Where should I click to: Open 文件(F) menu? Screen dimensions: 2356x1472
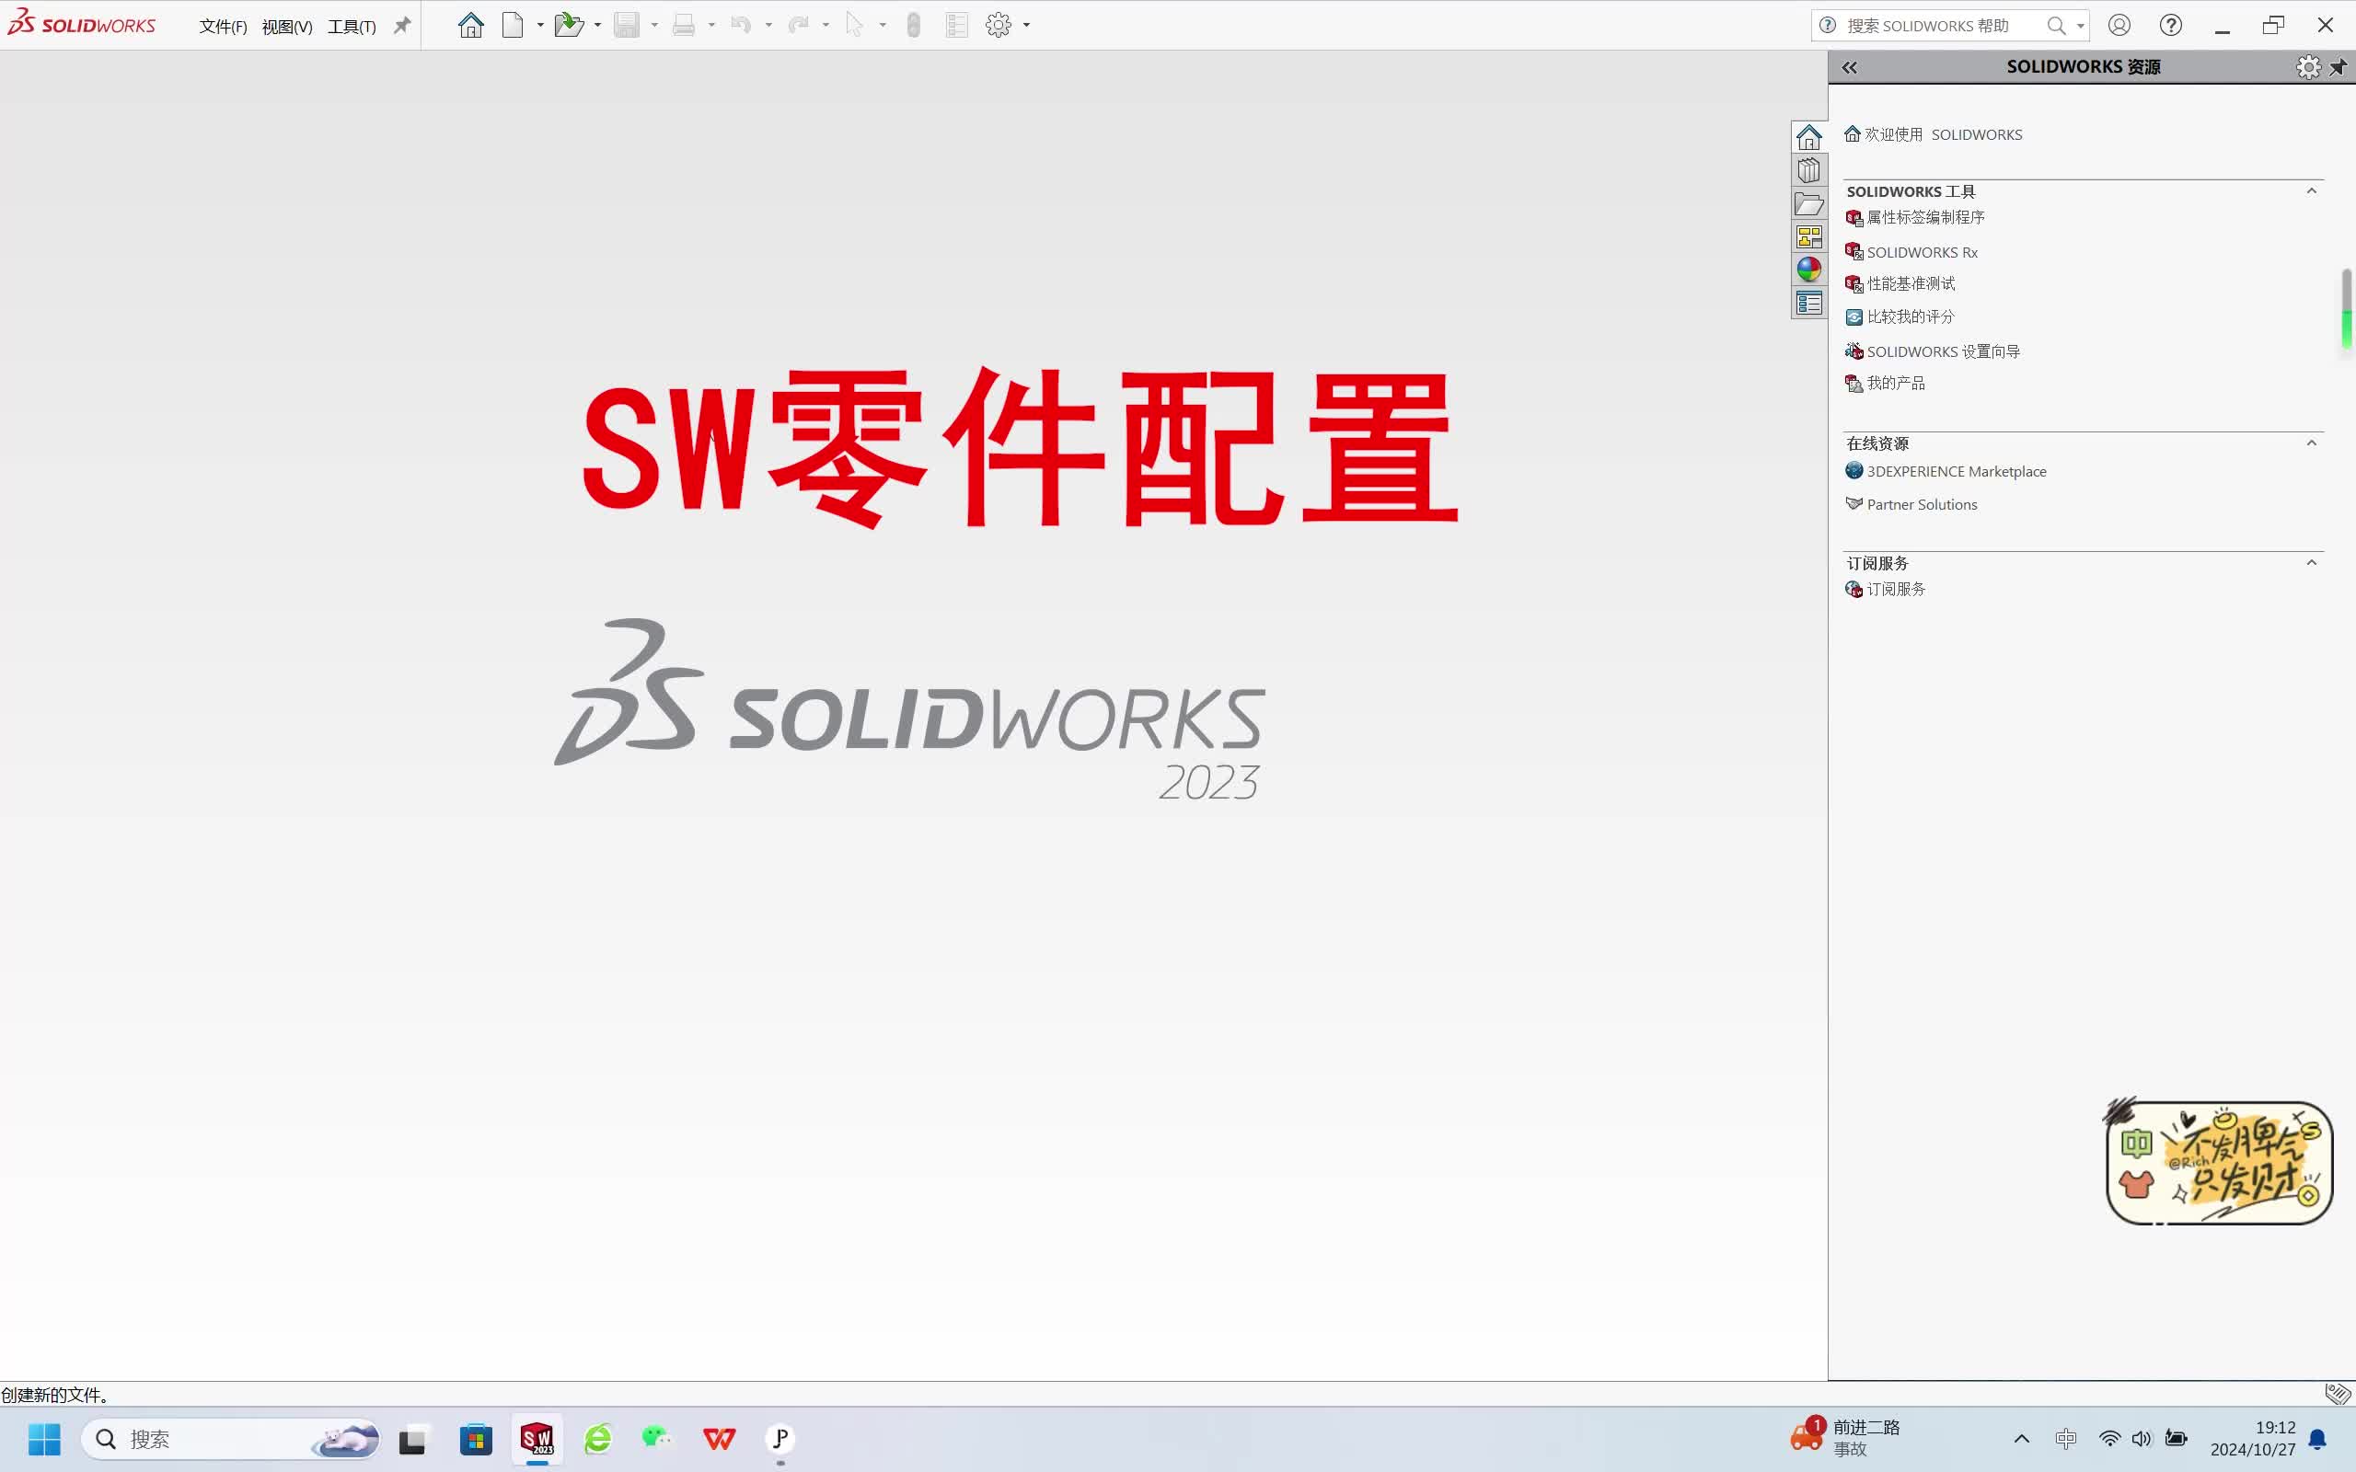[x=223, y=27]
